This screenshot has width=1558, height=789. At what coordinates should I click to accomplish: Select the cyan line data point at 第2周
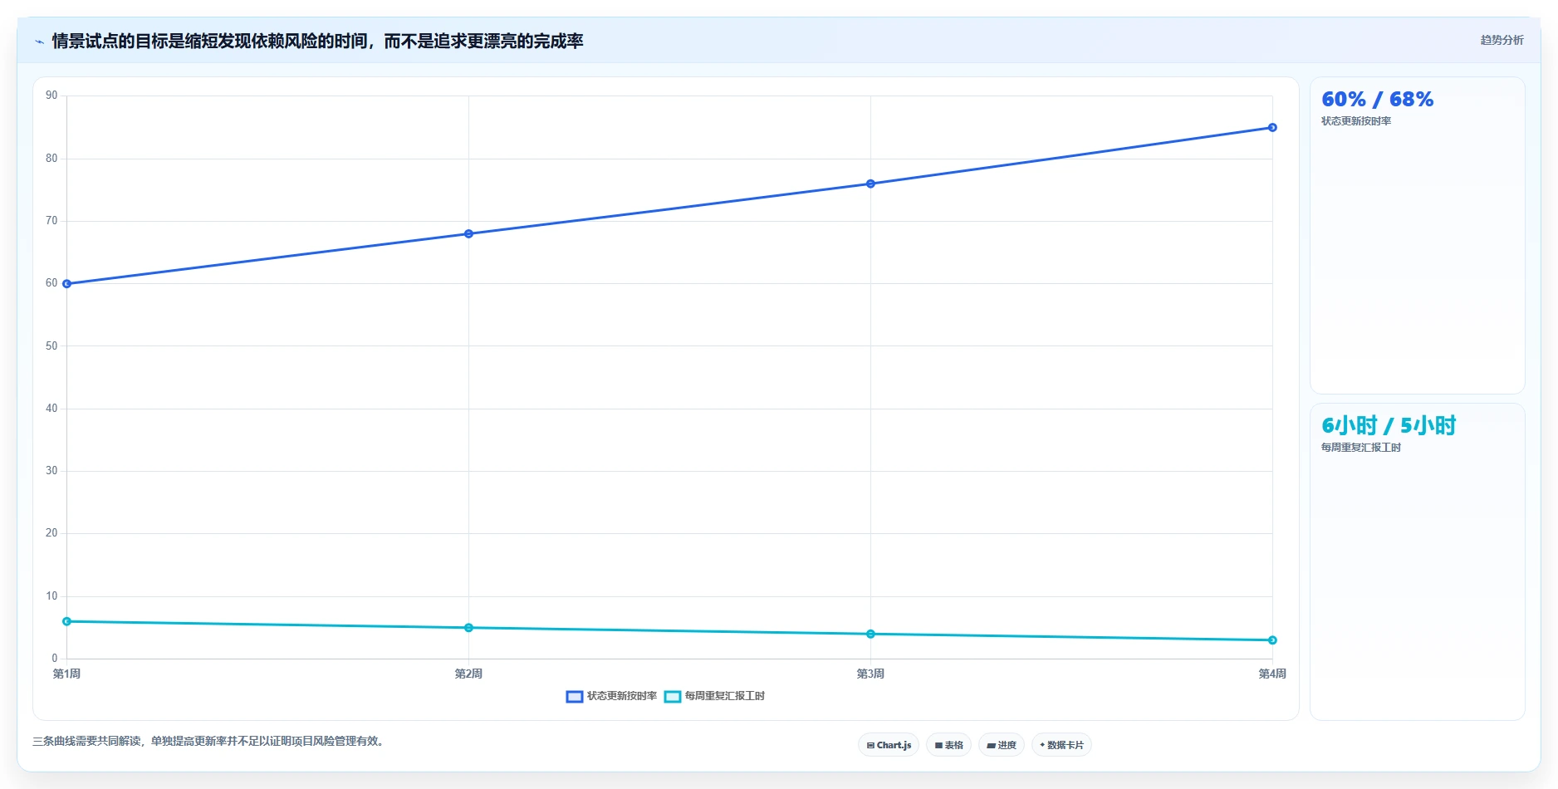pos(468,628)
